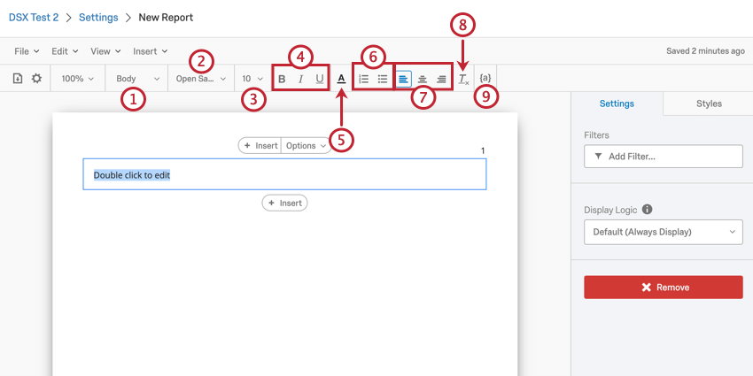This screenshot has height=376, width=753.
Task: Insert a numbered list
Action: point(363,79)
